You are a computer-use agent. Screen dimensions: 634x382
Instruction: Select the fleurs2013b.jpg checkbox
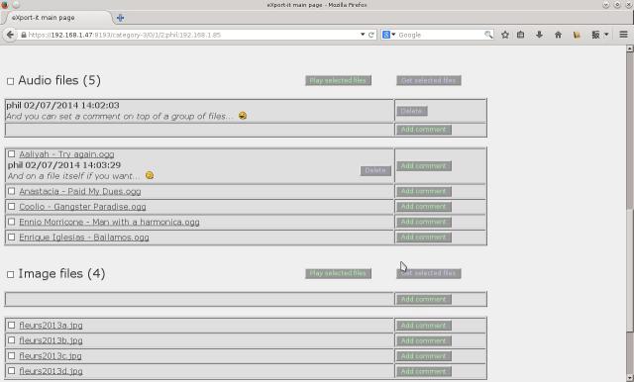11,340
